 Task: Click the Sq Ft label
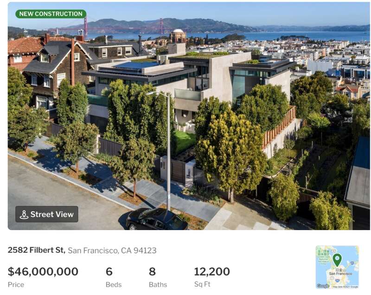(x=202, y=284)
